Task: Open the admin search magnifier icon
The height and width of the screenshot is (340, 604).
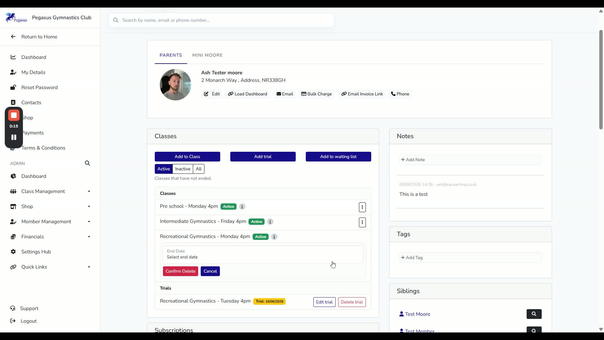Action: [x=87, y=163]
